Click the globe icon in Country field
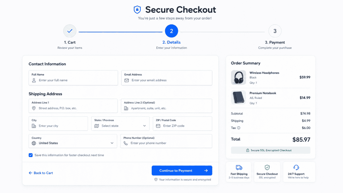The width and height of the screenshot is (343, 193). (34, 143)
